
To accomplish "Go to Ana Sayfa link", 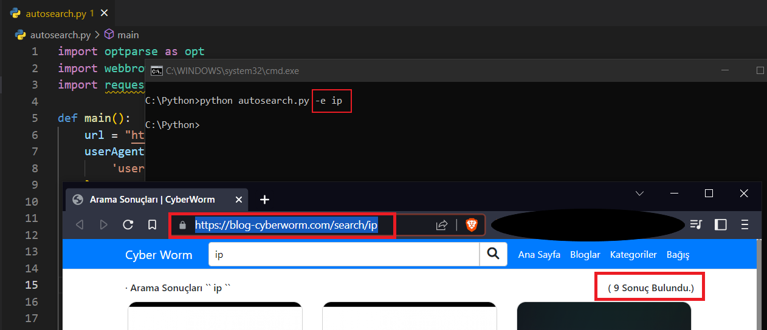I will 539,255.
